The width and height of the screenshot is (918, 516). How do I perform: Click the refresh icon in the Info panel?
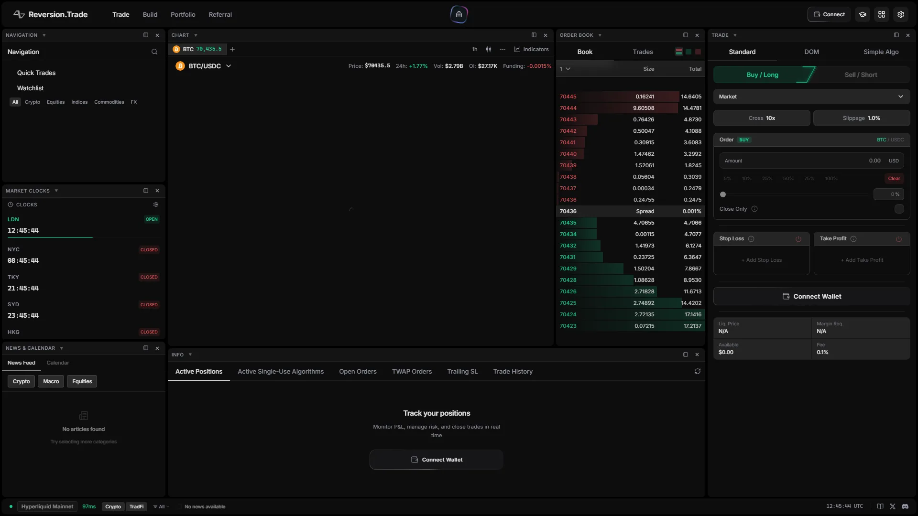(x=698, y=371)
